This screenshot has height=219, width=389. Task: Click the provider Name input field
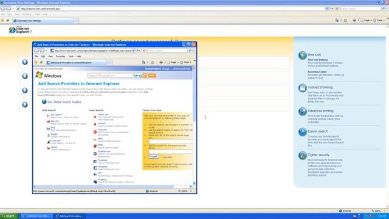pyautogui.click(x=170, y=151)
